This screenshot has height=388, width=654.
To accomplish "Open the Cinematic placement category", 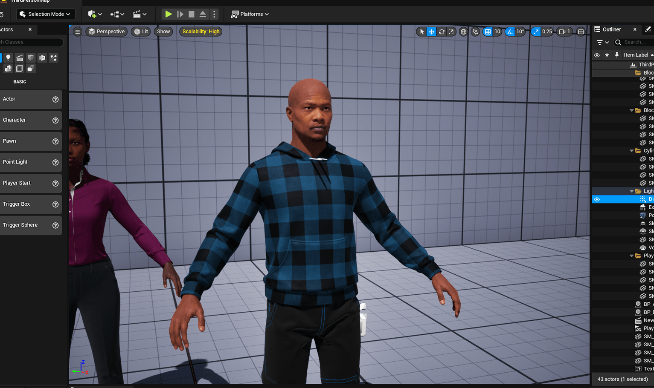I will pos(19,57).
